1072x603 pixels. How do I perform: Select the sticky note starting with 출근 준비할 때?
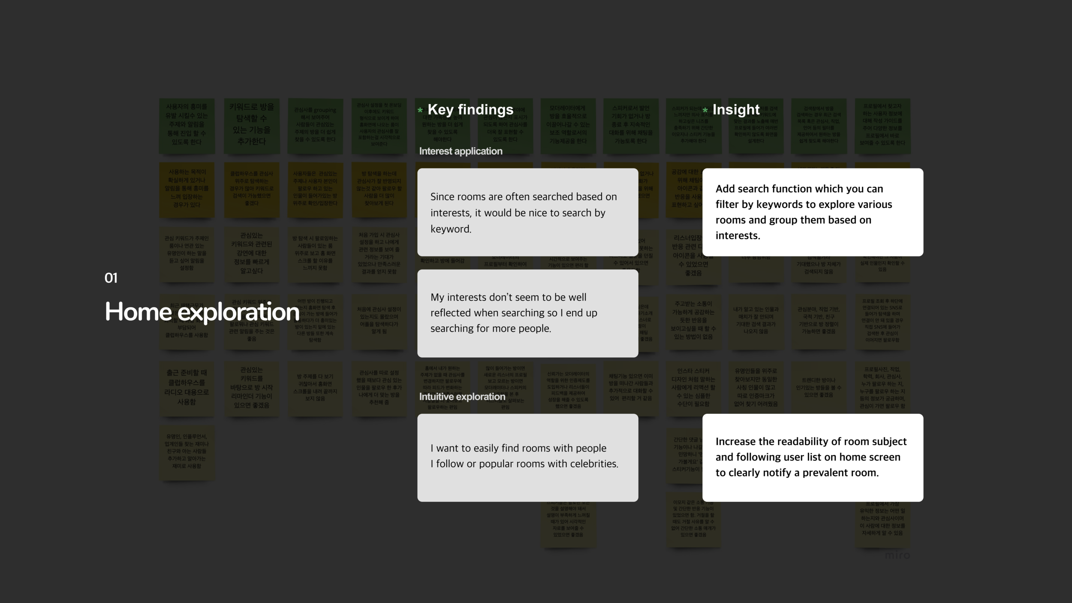point(187,388)
